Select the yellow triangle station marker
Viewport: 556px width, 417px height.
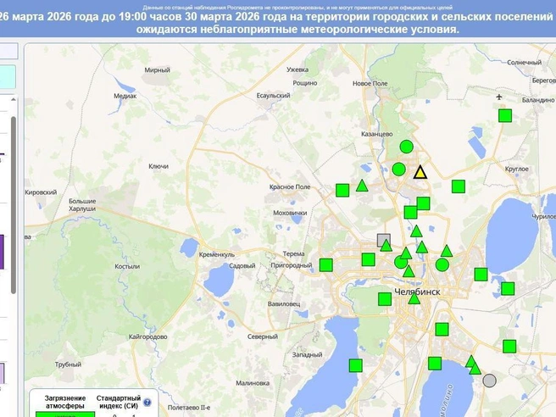(x=420, y=172)
